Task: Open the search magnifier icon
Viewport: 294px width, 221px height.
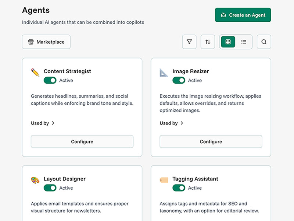Action: click(264, 42)
